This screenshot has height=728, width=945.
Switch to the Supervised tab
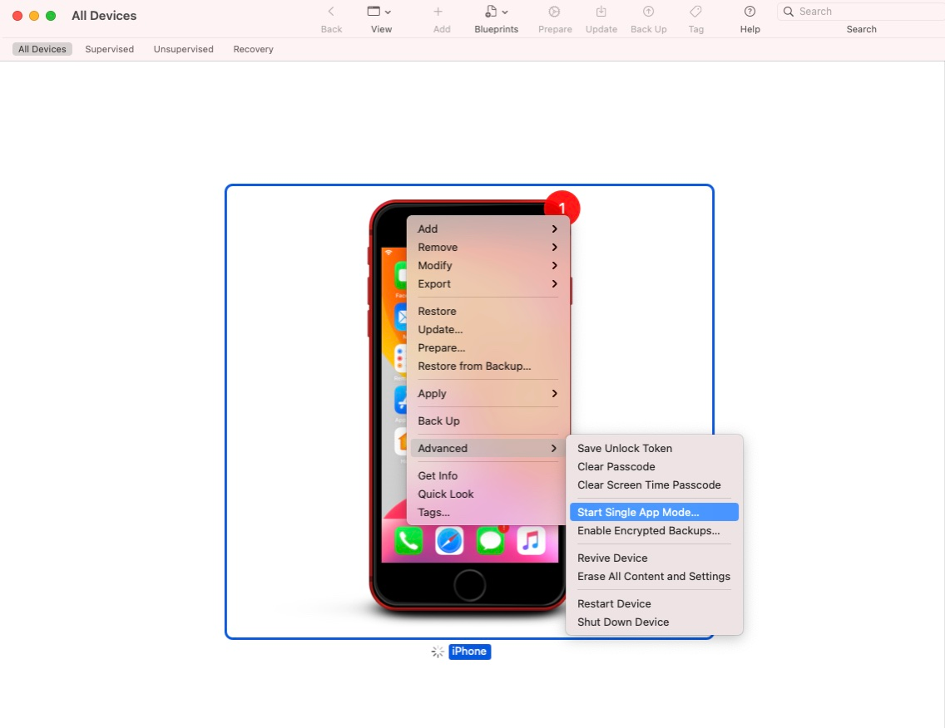click(110, 49)
